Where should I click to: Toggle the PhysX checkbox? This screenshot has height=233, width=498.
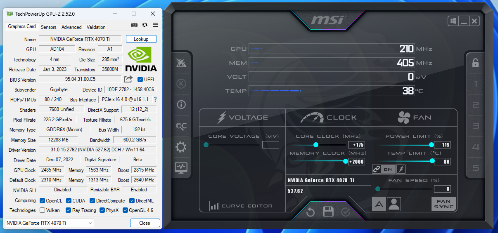102,210
